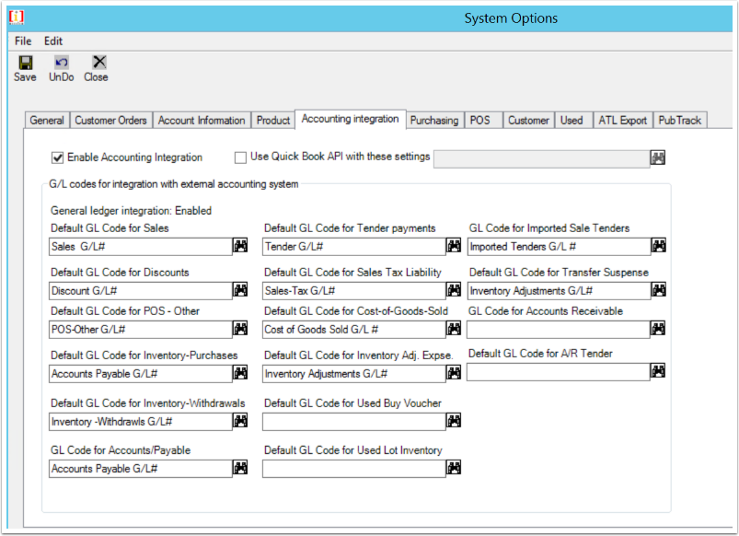Open the lookup for Default GL Code for A/R Tender
The width and height of the screenshot is (739, 536).
click(657, 371)
